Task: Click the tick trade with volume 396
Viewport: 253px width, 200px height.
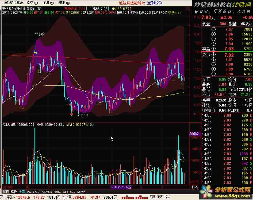Action: click(x=245, y=144)
